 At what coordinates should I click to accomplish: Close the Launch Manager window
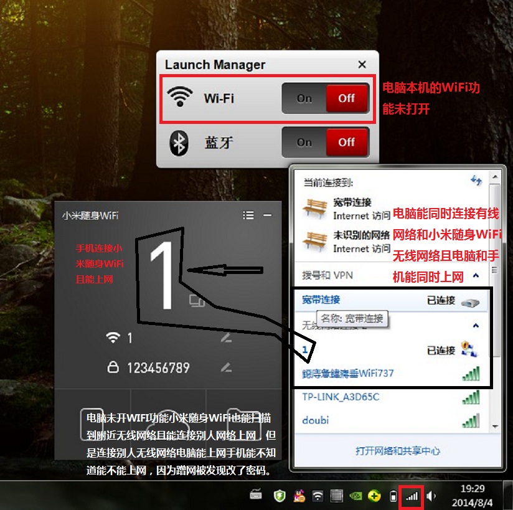coord(362,65)
